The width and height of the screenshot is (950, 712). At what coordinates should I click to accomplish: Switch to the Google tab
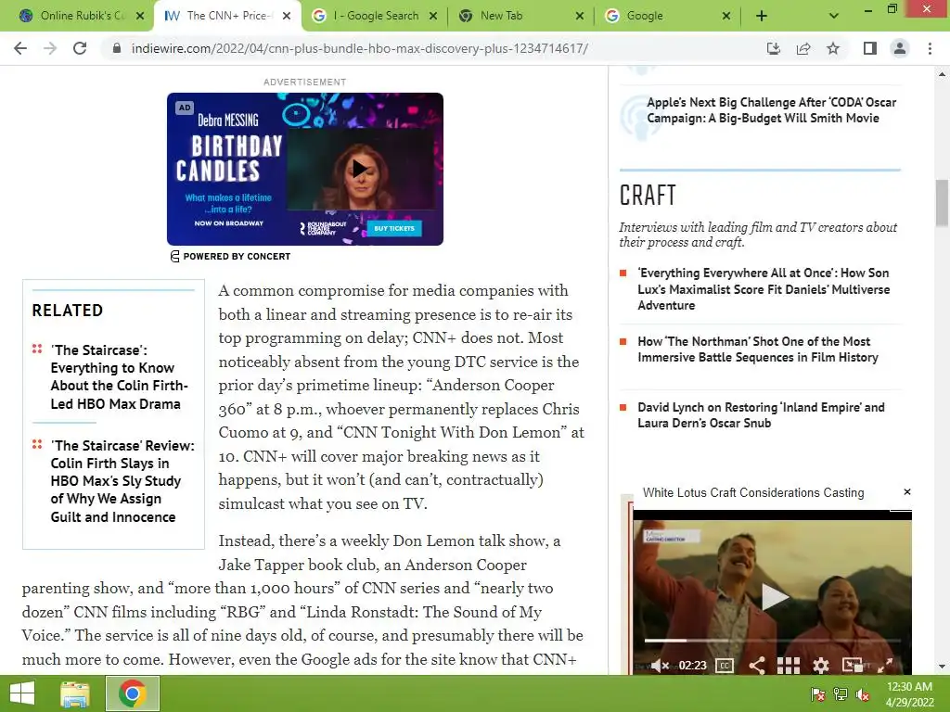pos(645,16)
